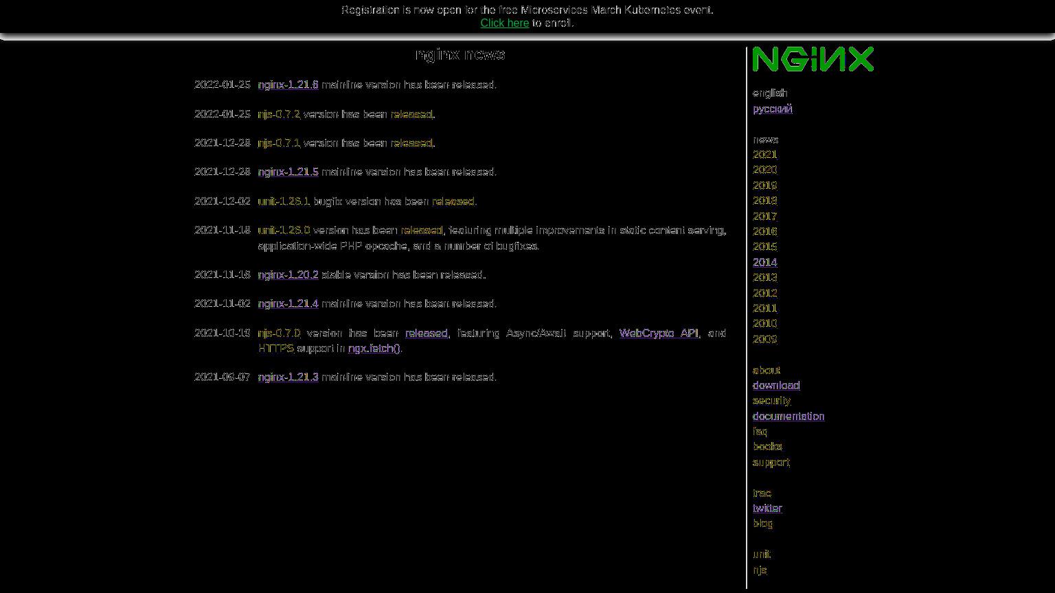Screen dimensions: 1055x593
Task: Click 'released' in the njs-0.7.0 row
Action: (x=427, y=334)
